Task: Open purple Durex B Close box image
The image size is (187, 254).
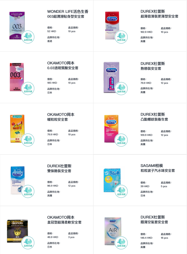Action: pos(111,78)
